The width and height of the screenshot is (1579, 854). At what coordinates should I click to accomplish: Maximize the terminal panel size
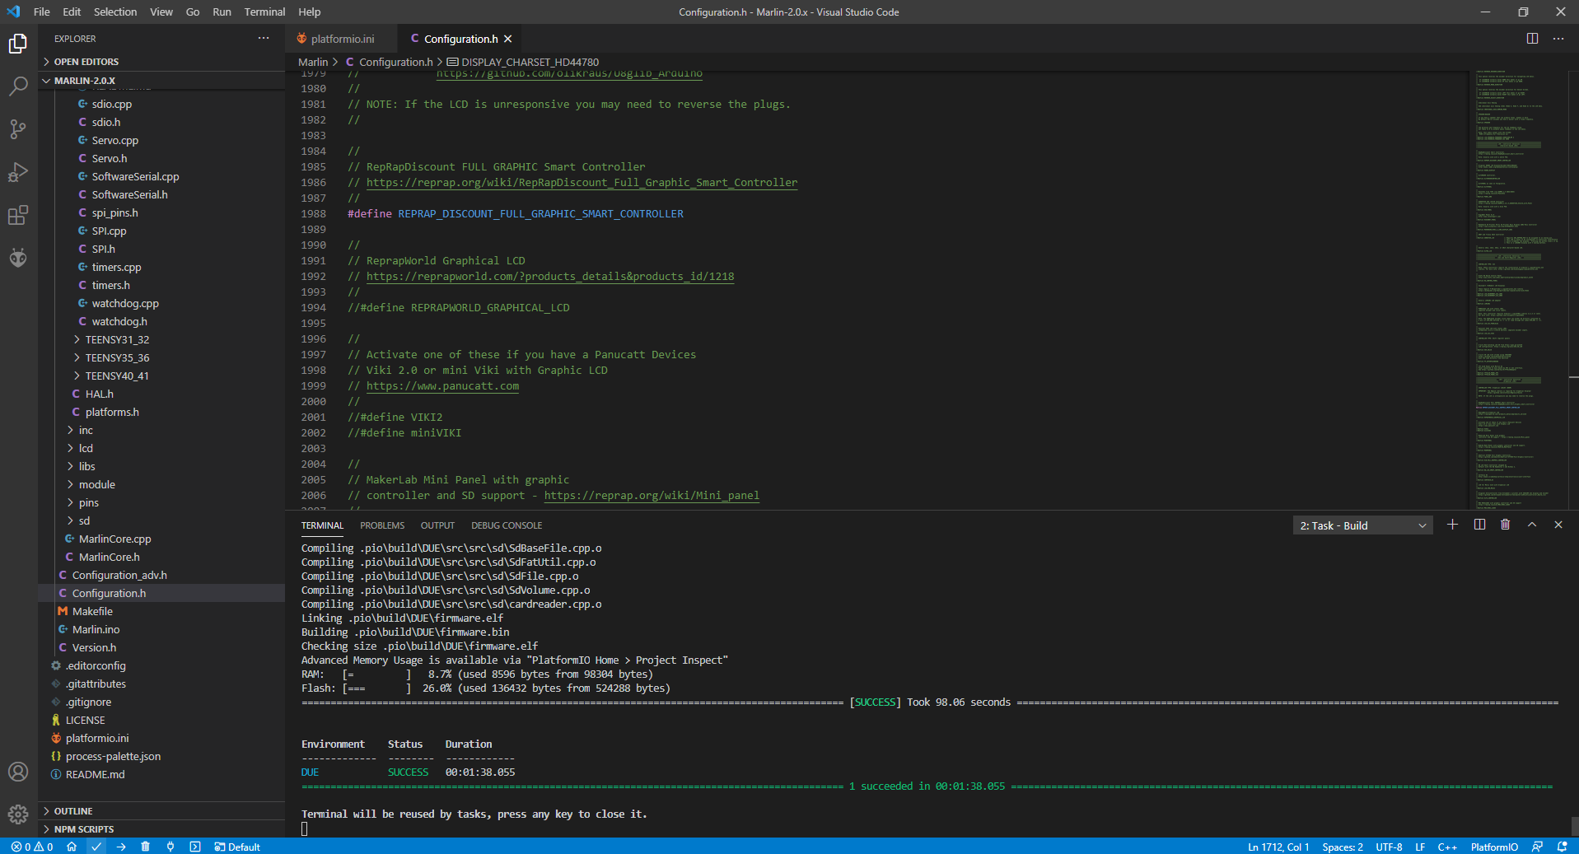[x=1532, y=525]
